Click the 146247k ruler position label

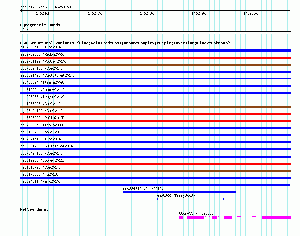[95, 13]
